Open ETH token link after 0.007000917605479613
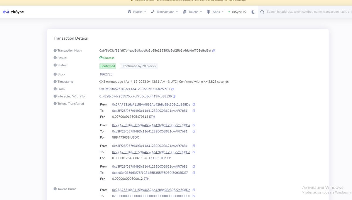352x200 pixels. (x=152, y=117)
